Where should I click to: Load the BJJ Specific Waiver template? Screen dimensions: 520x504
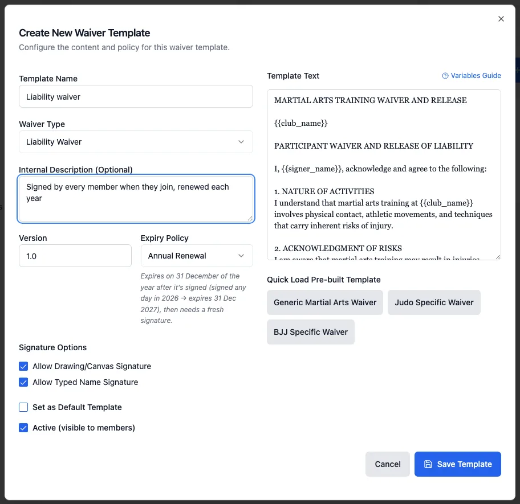click(311, 332)
